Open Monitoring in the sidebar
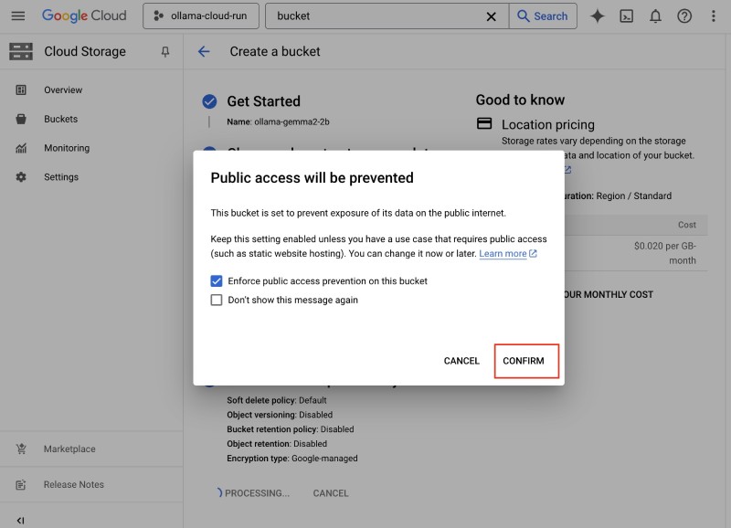Screen dimensions: 731x528 click(x=67, y=148)
